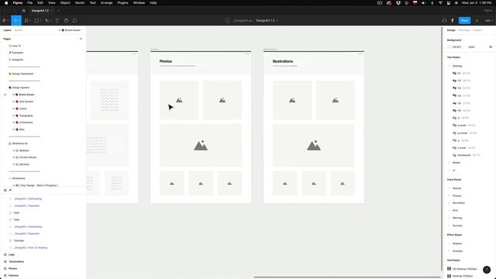Select the Patterns frame layer
This screenshot has width=496, height=279.
[x=13, y=276]
